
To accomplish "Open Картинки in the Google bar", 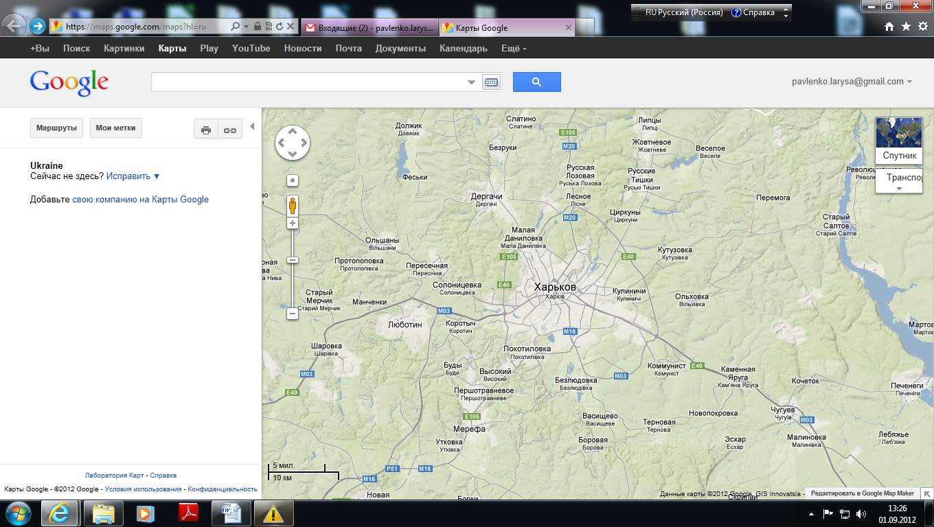I will pyautogui.click(x=124, y=49).
